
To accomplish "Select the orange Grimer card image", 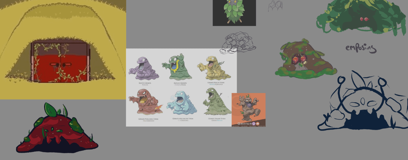I will (249, 109).
